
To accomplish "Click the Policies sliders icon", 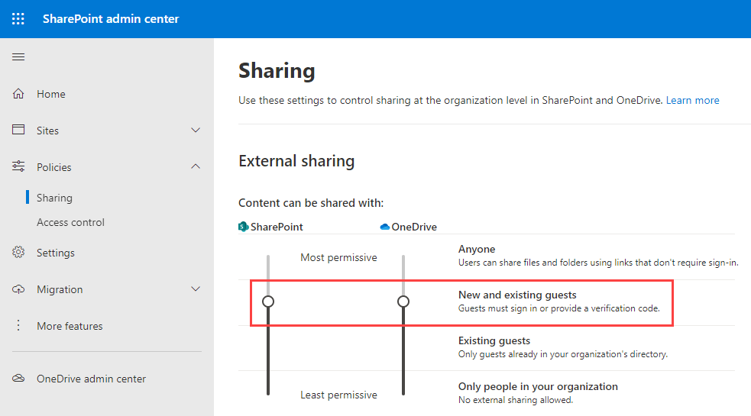I will click(x=18, y=166).
